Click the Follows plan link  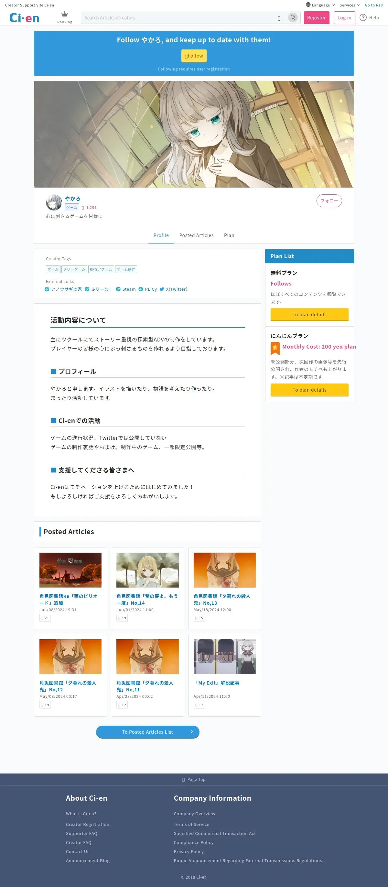(281, 283)
